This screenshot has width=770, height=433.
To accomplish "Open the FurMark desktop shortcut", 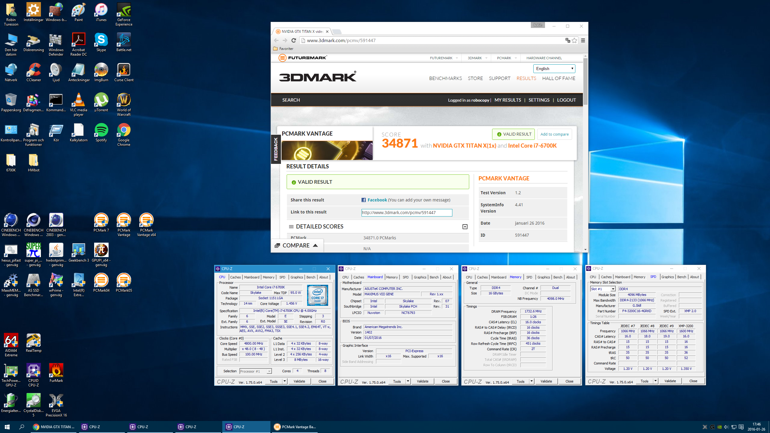I will click(x=56, y=373).
